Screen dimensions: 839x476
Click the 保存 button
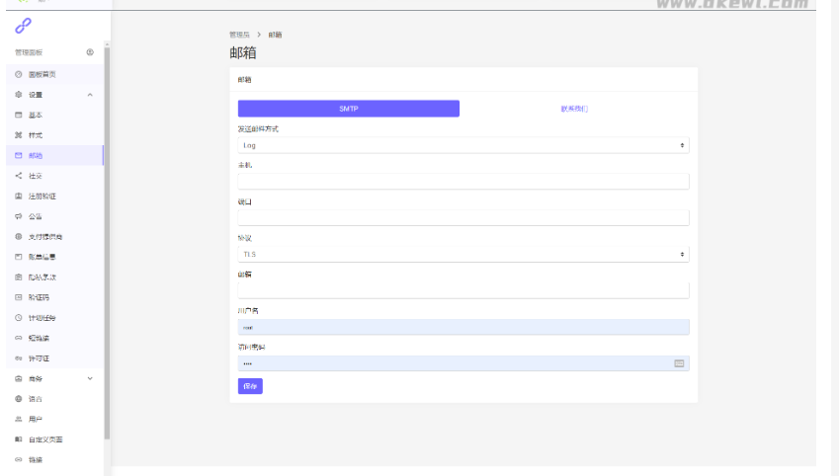pos(250,386)
